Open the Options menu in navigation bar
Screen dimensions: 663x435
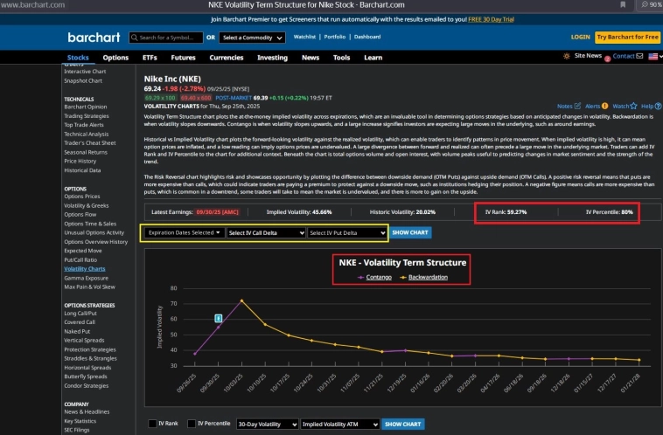[x=115, y=58]
